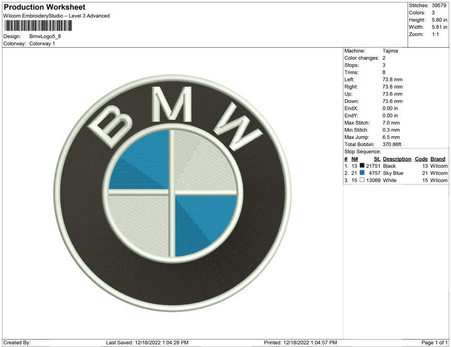Click the Max Stitch value '7.0 mm'
This screenshot has width=451, height=347.
(391, 123)
